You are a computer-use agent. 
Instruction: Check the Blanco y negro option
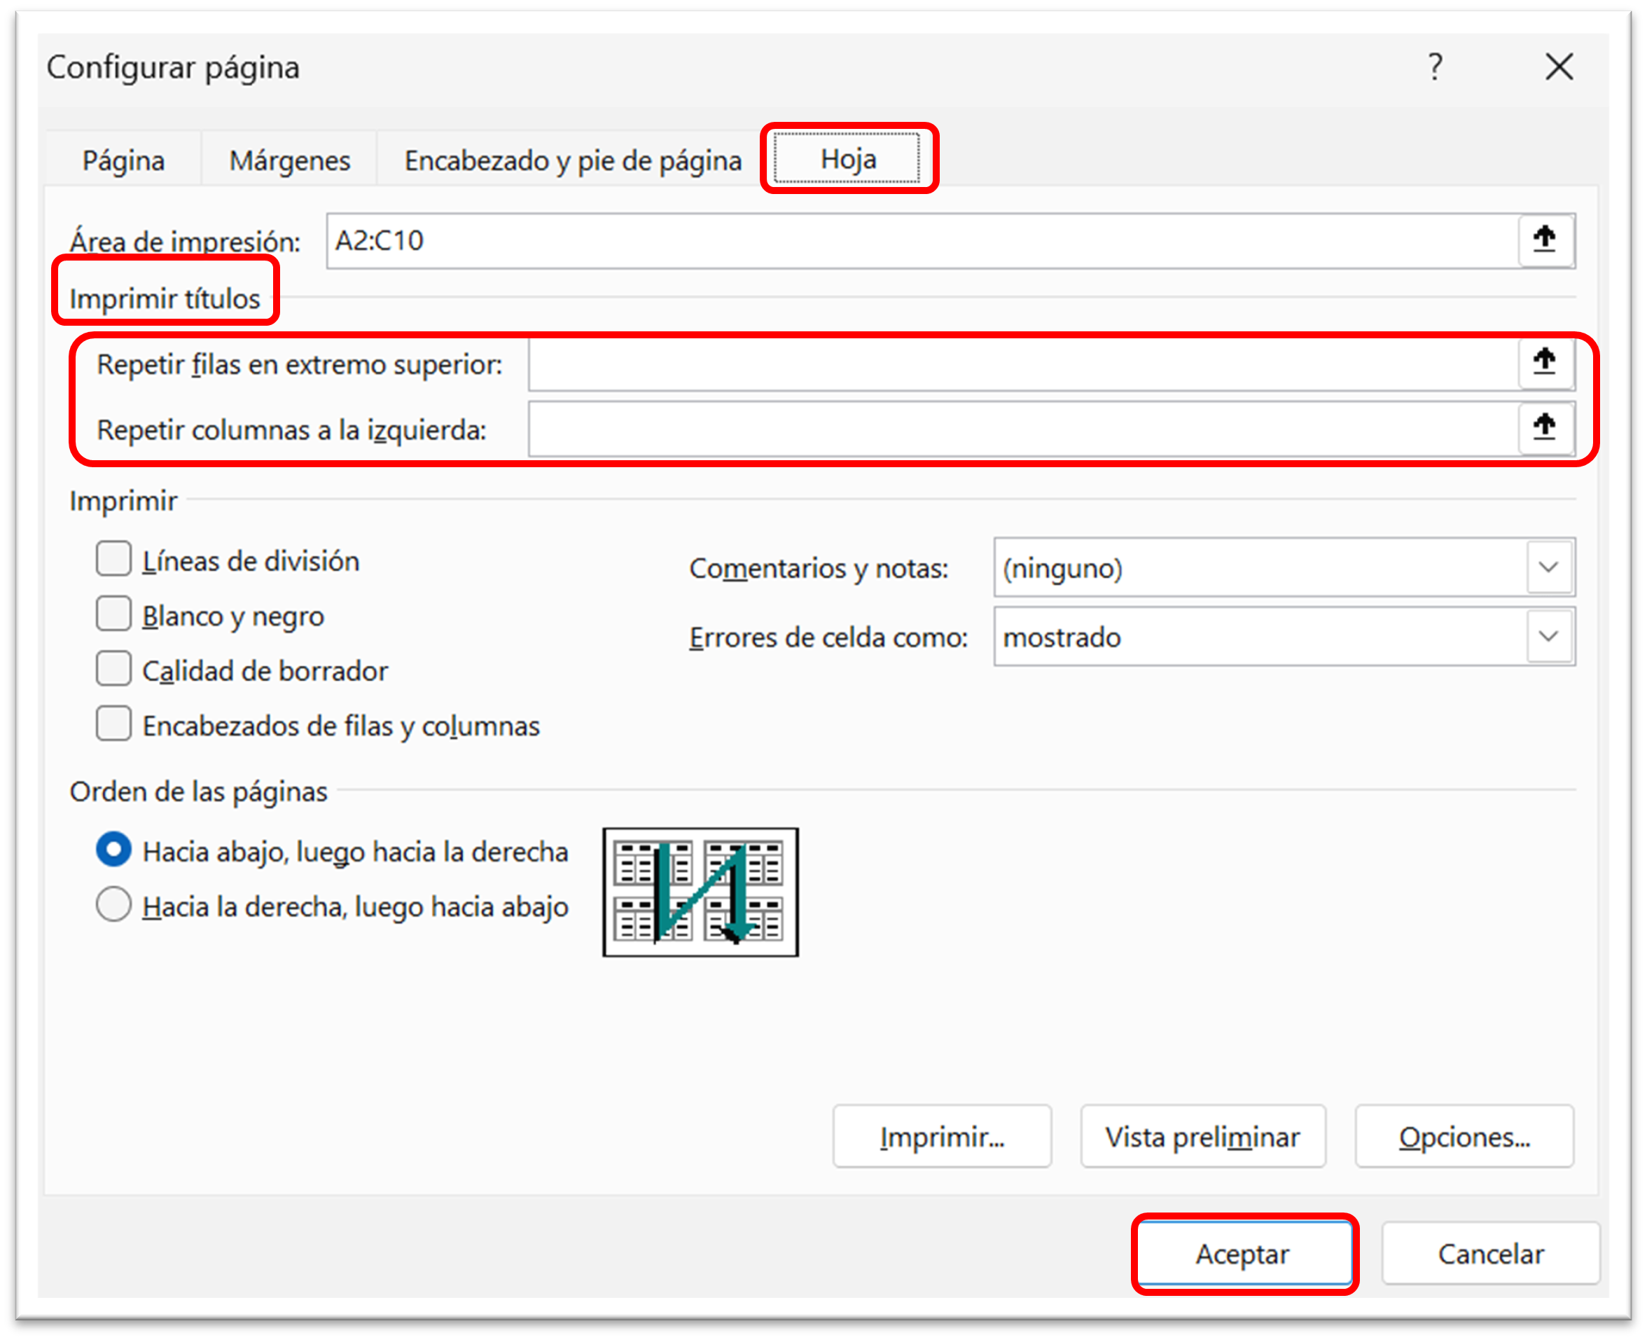pyautogui.click(x=113, y=614)
